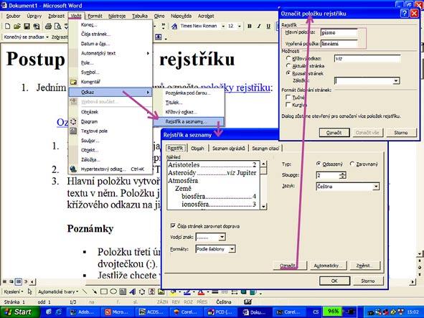Open the help question mark in Označit dialog

point(404,13)
